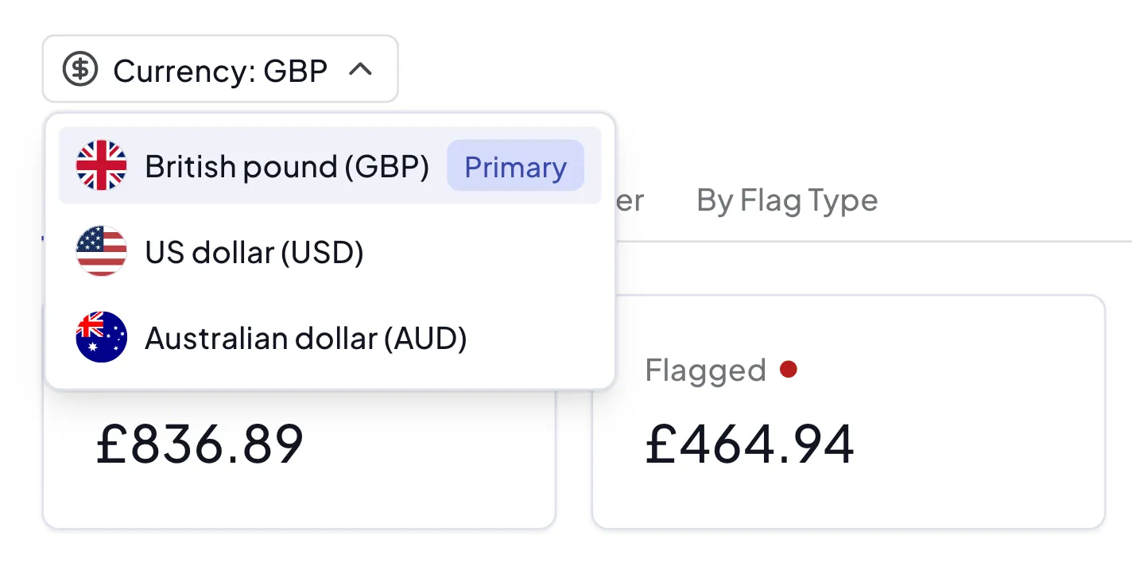Click the UK flag next to British pound
The height and width of the screenshot is (574, 1132).
pyautogui.click(x=101, y=166)
